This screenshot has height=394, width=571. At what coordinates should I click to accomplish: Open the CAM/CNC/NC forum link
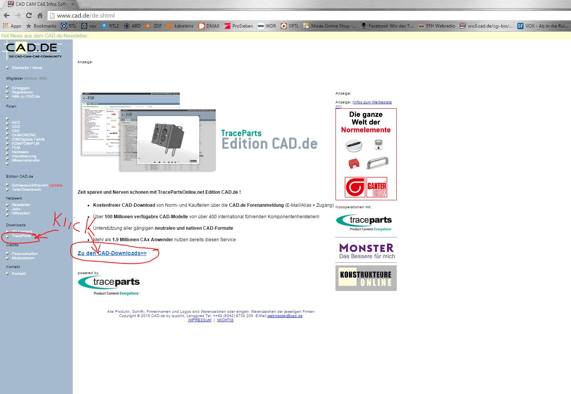click(x=24, y=135)
